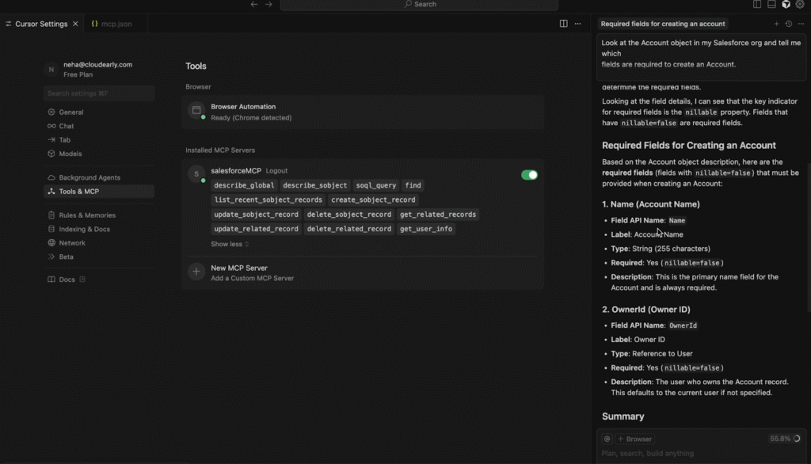811x464 pixels.
Task: Click the @ add context icon
Action: pyautogui.click(x=607, y=439)
